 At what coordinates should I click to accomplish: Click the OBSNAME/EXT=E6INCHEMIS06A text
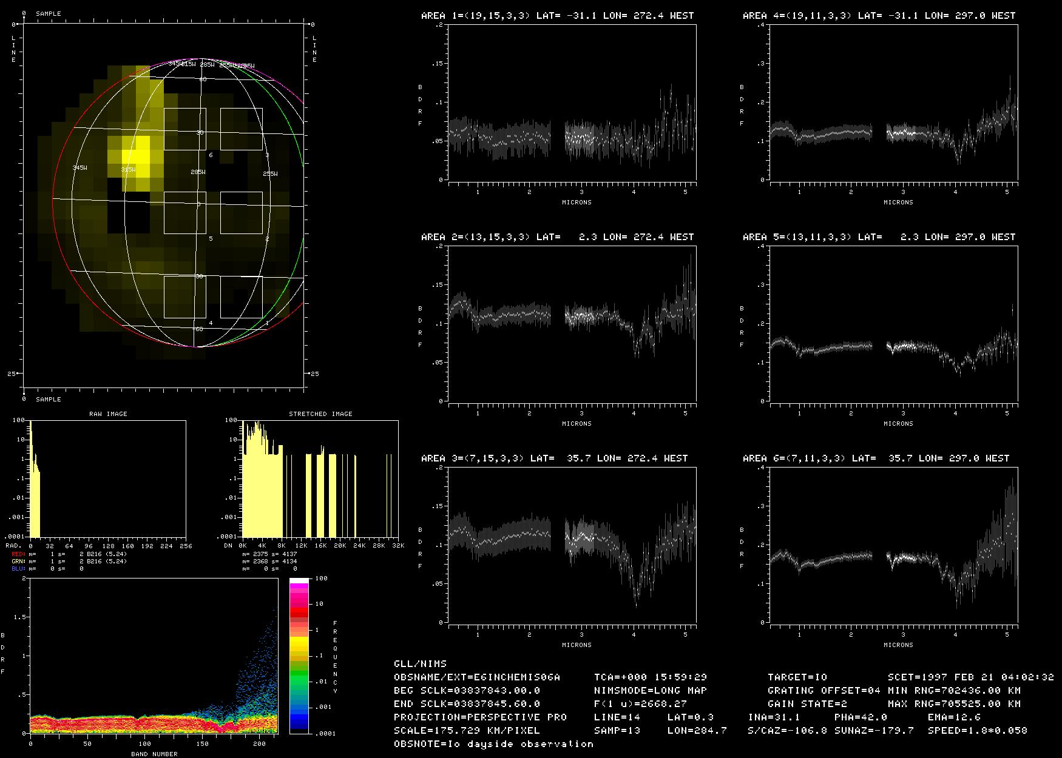tap(477, 677)
